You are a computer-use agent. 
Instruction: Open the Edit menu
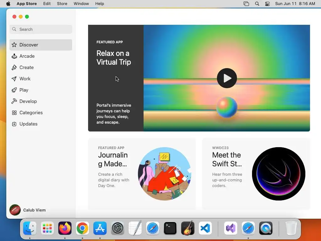47,4
